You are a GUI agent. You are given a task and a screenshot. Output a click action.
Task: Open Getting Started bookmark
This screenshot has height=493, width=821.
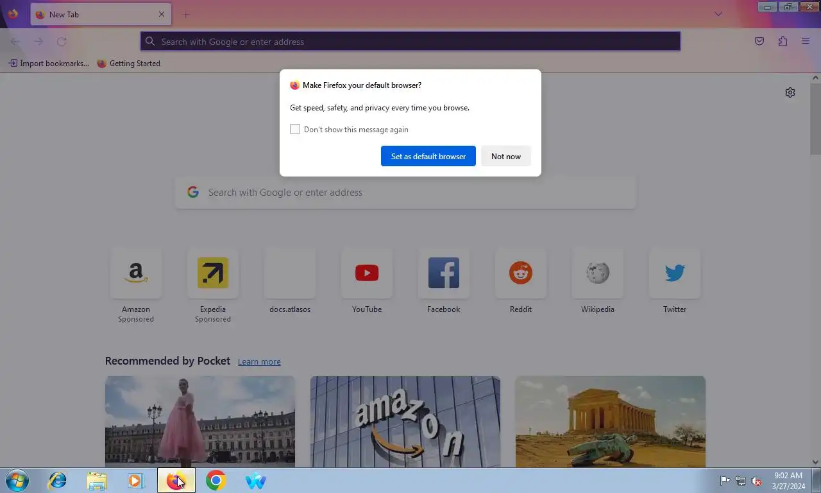pos(128,64)
